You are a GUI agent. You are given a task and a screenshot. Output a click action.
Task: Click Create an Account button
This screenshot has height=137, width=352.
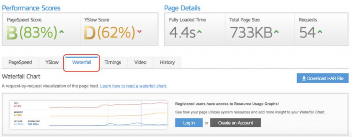(235, 123)
